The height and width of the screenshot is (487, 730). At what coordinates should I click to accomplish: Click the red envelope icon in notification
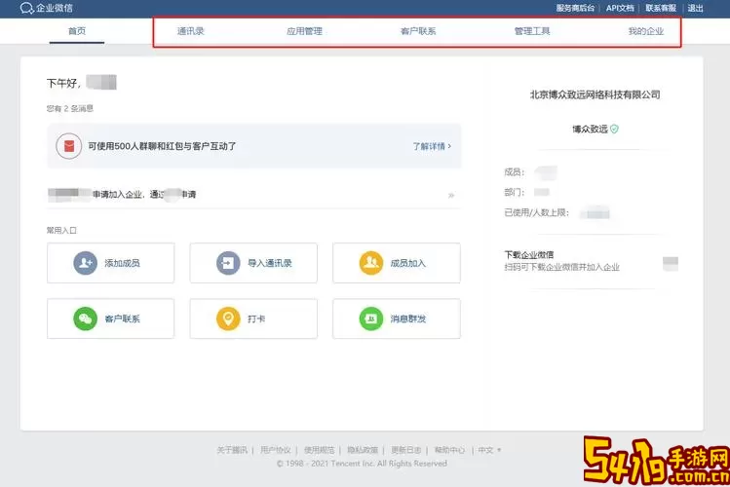click(x=69, y=146)
